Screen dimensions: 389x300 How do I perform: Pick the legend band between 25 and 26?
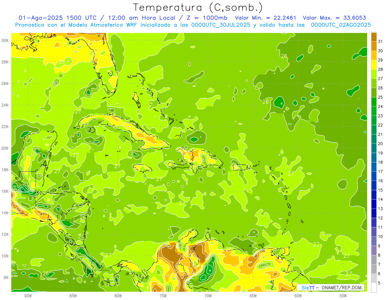click(374, 93)
